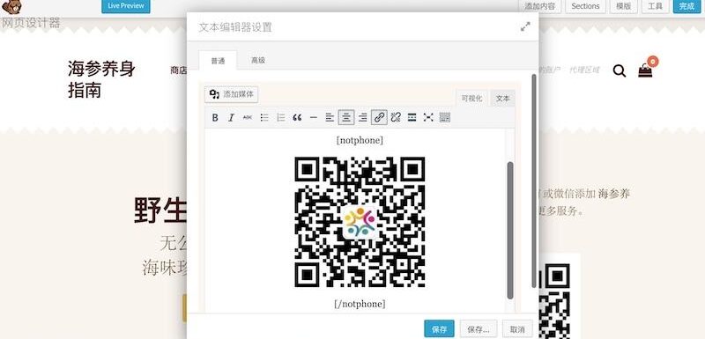Open the 工具 tools button
705x339 pixels.
[x=655, y=6]
